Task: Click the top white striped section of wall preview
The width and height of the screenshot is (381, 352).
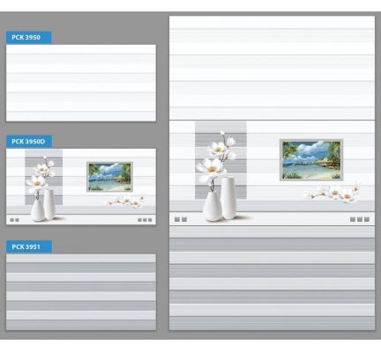Action: (x=272, y=68)
